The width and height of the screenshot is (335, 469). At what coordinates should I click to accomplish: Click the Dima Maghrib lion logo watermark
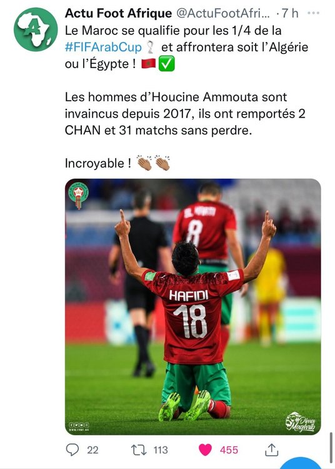[300, 421]
